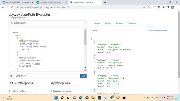Launch Microsoft Edge from taskbar
This screenshot has height=101, width=180.
pyautogui.click(x=81, y=98)
